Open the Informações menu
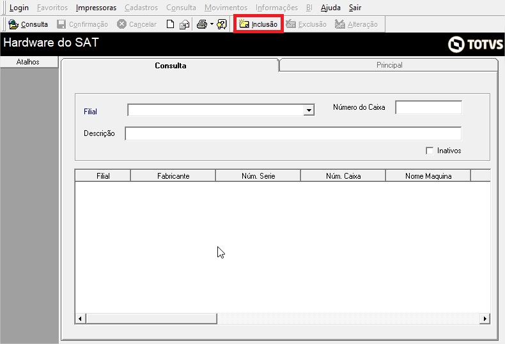505x344 pixels. pyautogui.click(x=277, y=8)
